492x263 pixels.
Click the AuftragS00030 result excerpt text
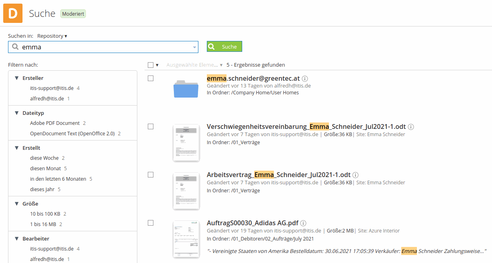click(347, 251)
